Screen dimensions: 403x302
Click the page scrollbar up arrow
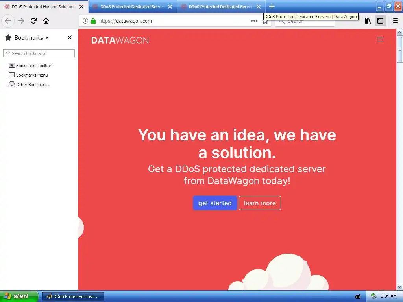(x=400, y=33)
